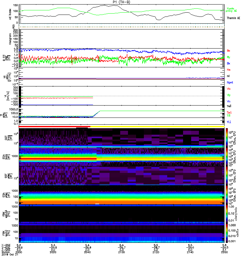
Task: Select the Themis AE legend label
Action: pos(233,18)
